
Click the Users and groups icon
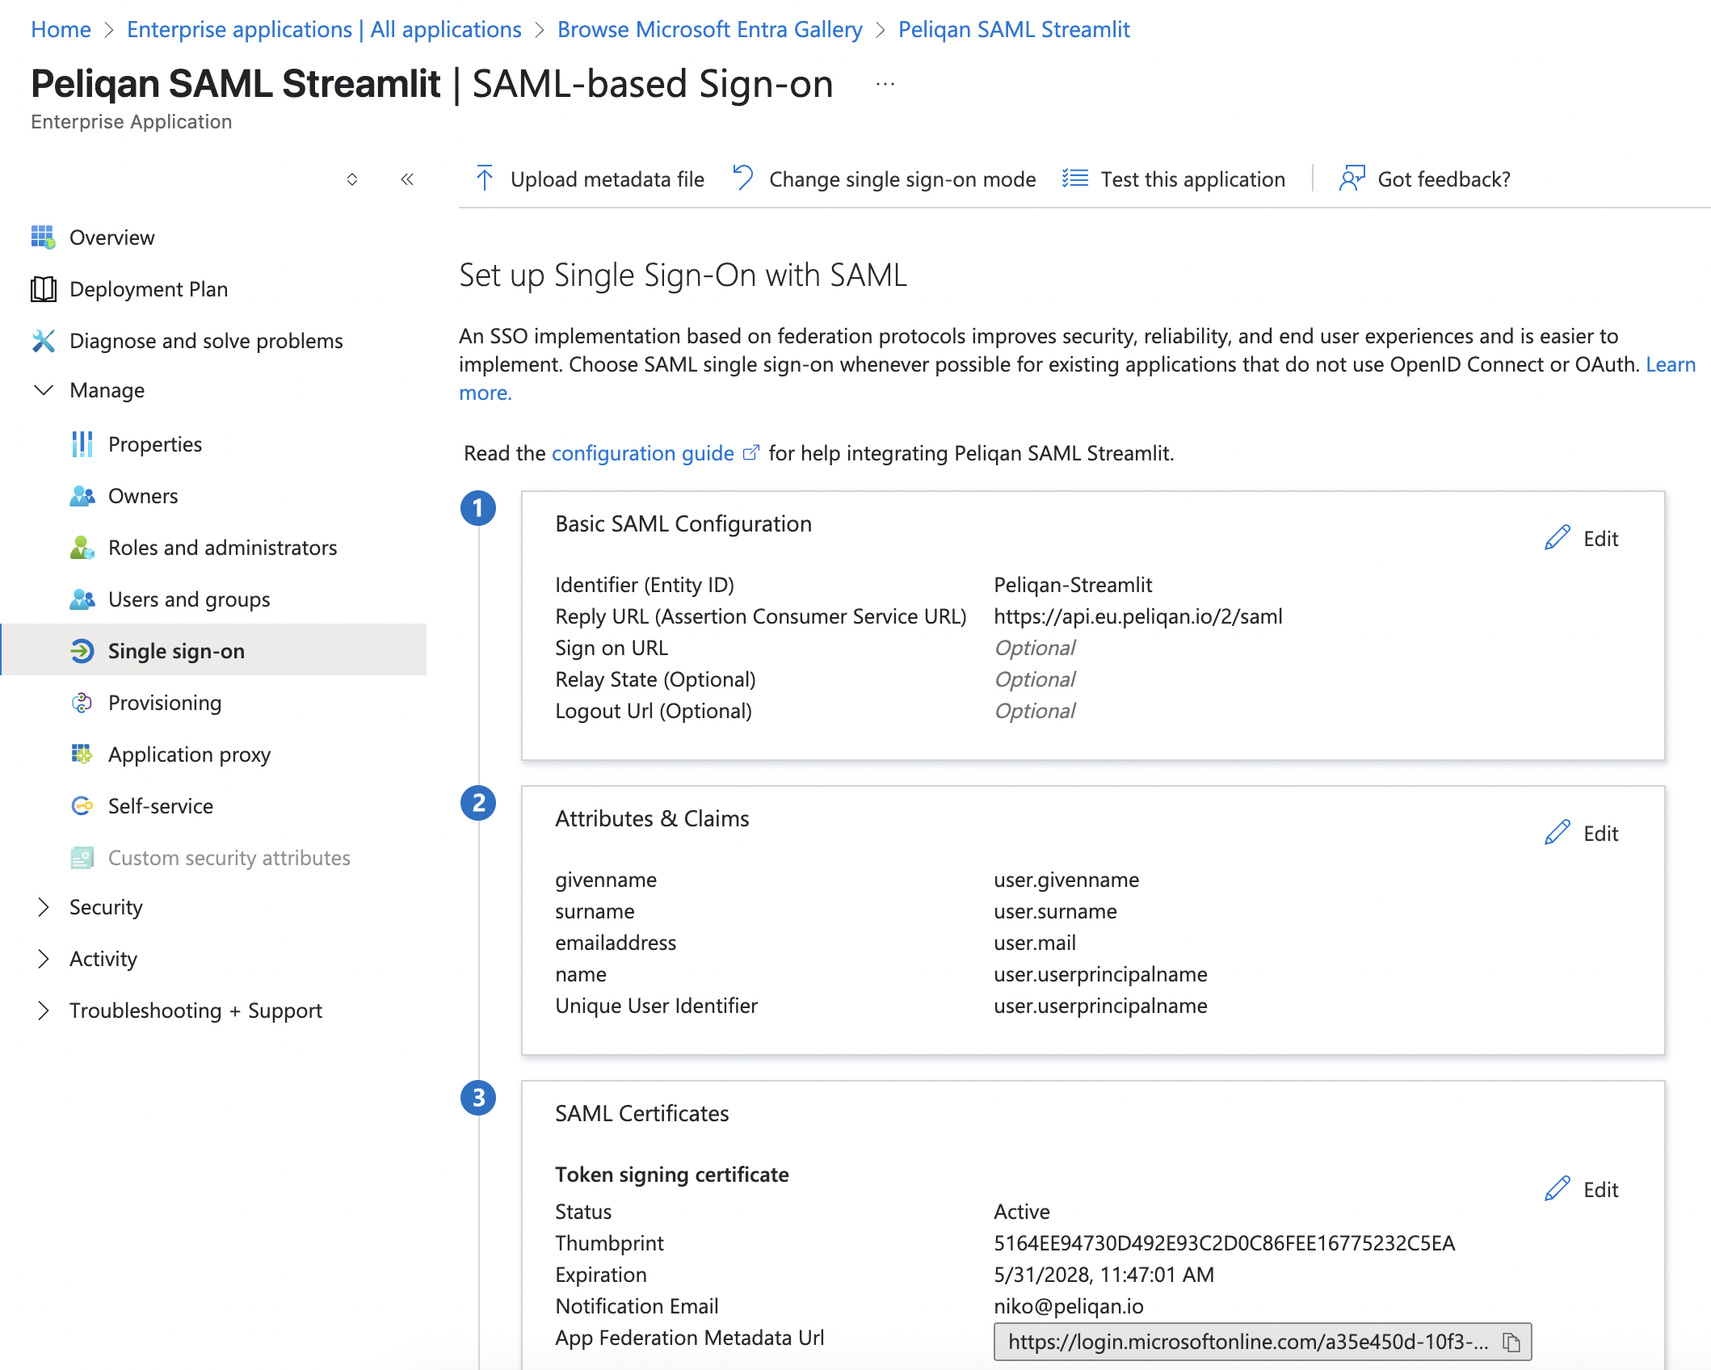click(x=82, y=599)
